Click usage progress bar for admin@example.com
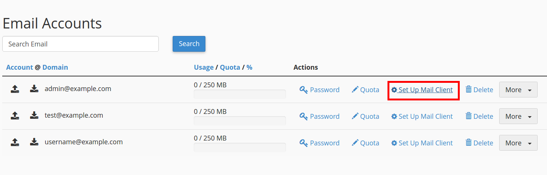Image resolution: width=547 pixels, height=175 pixels. tap(240, 94)
